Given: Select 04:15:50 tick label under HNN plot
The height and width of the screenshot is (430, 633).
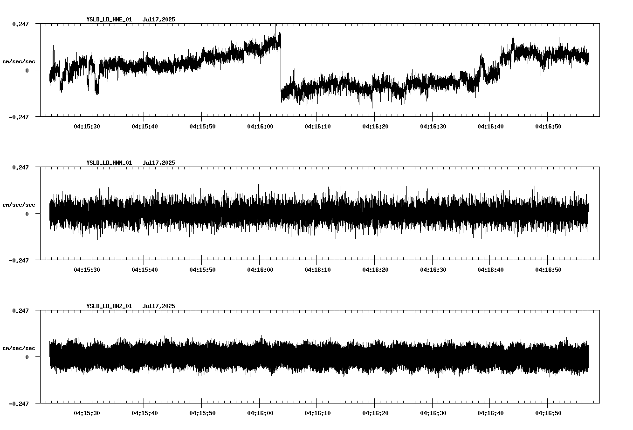Looking at the screenshot, I should coord(202,270).
